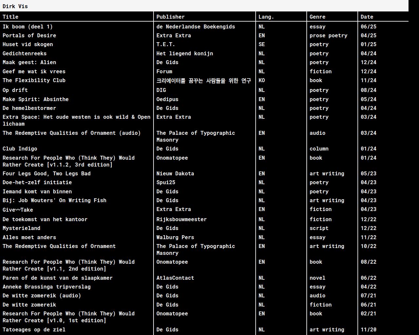Click publisher Nieuw Dakota
This screenshot has height=335, width=419.
click(x=175, y=173)
